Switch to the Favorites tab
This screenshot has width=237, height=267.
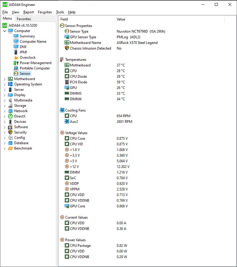[x=24, y=19]
